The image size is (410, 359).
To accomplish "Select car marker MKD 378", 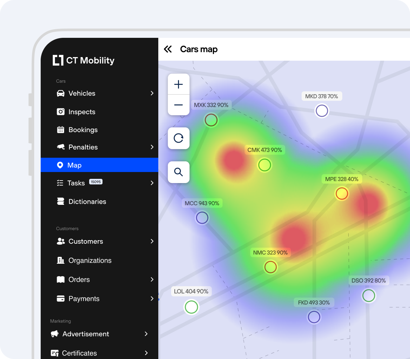I will 322,111.
